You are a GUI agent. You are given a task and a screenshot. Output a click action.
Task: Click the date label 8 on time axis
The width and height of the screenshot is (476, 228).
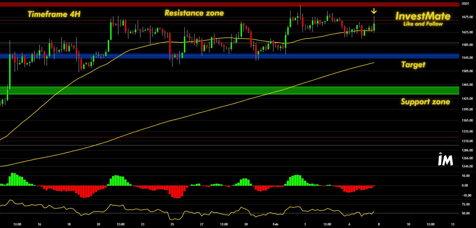tap(379, 224)
